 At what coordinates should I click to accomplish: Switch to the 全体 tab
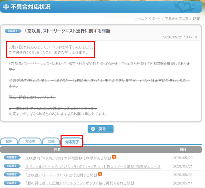coord(9,141)
